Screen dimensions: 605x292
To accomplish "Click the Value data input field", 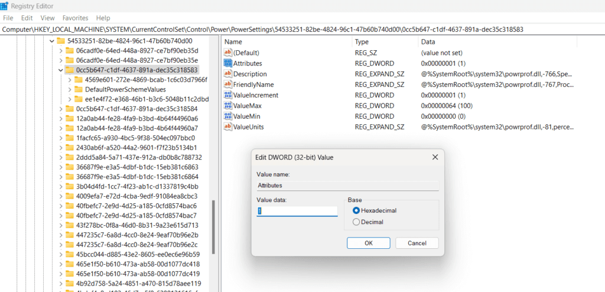I will (x=297, y=211).
